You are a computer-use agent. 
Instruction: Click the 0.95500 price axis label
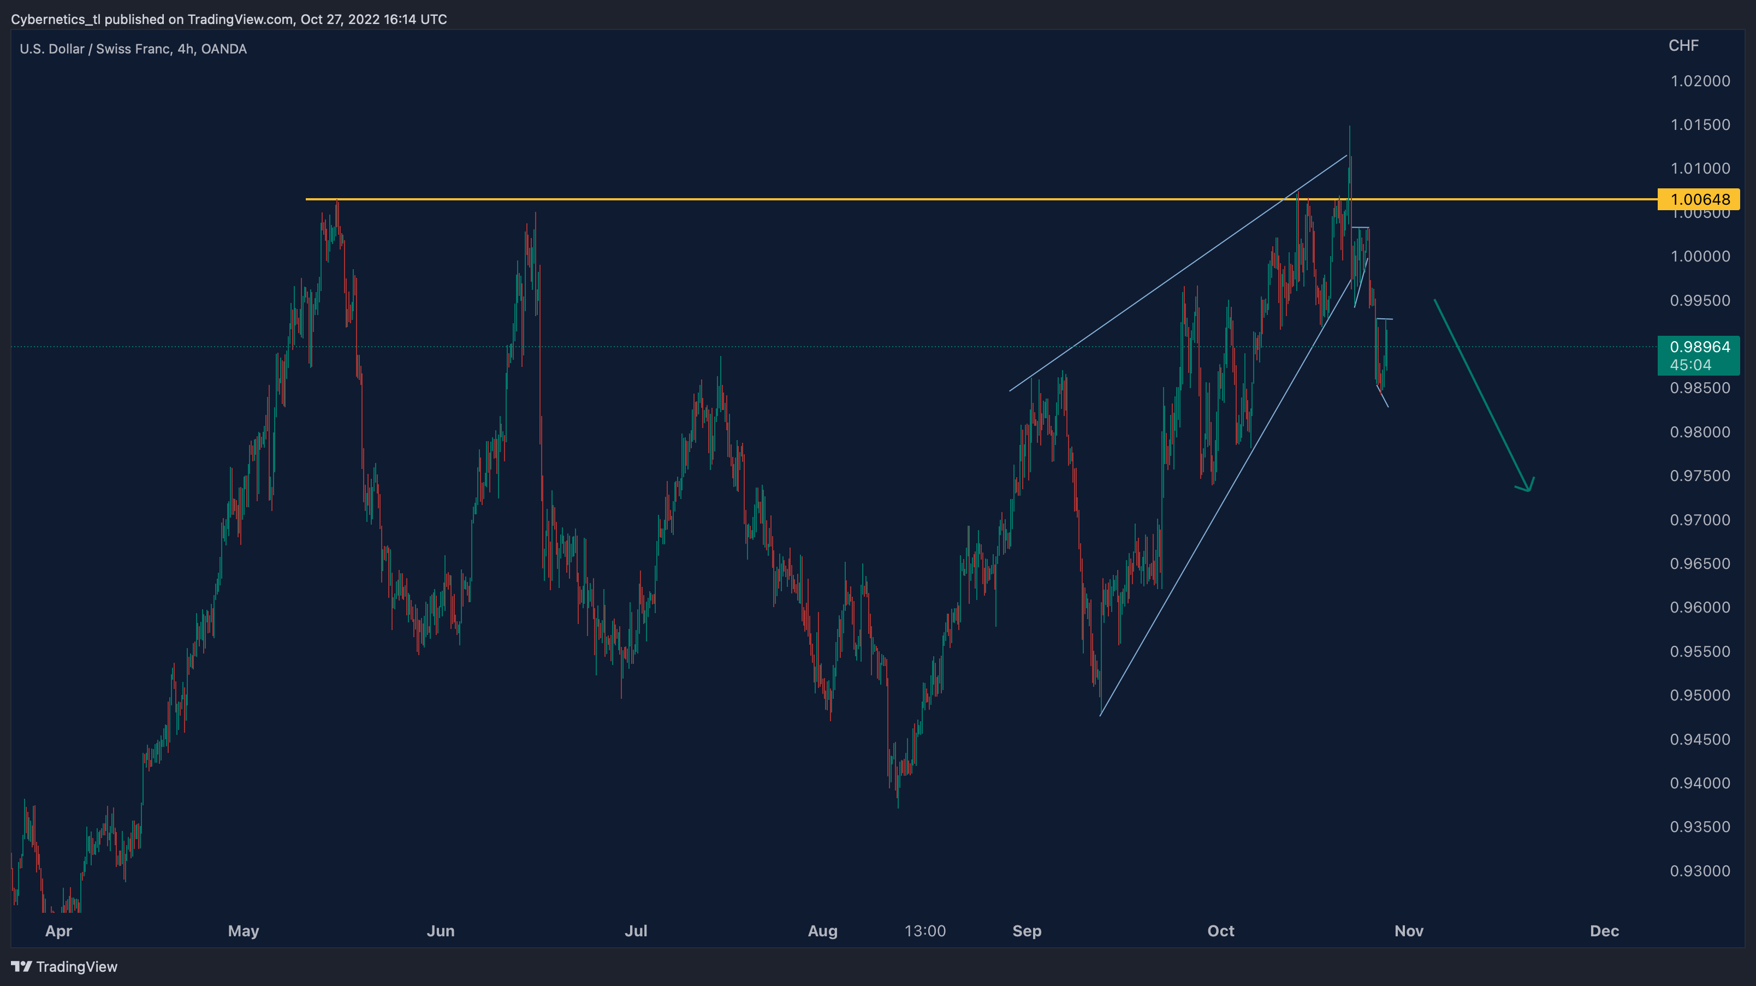[x=1700, y=651]
